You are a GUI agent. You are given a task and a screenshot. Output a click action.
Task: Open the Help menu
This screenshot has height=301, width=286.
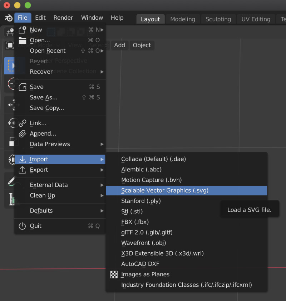tap(117, 18)
